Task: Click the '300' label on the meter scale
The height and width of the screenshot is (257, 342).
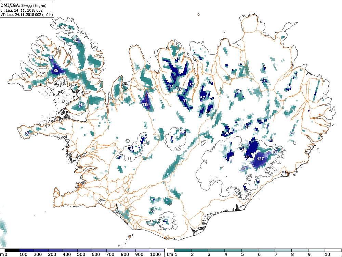Action: (52, 254)
